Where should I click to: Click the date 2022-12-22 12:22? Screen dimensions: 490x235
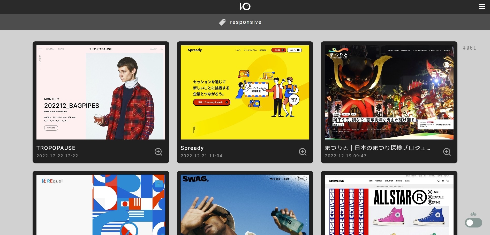[57, 156]
